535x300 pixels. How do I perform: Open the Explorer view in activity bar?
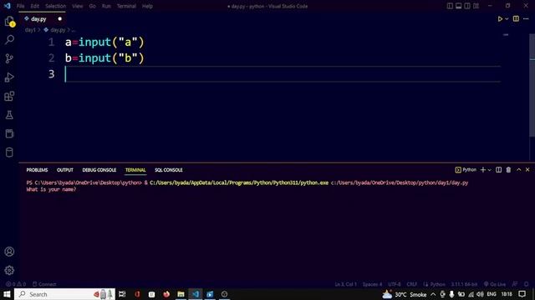point(9,22)
